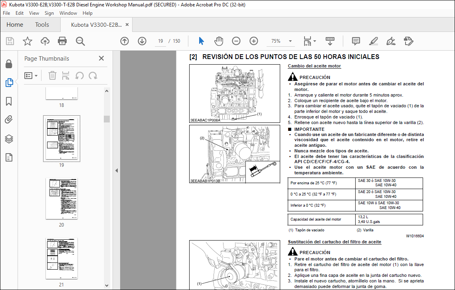Click the page number field showing 19
Viewport: 455px width, 290px height.
[x=160, y=41]
